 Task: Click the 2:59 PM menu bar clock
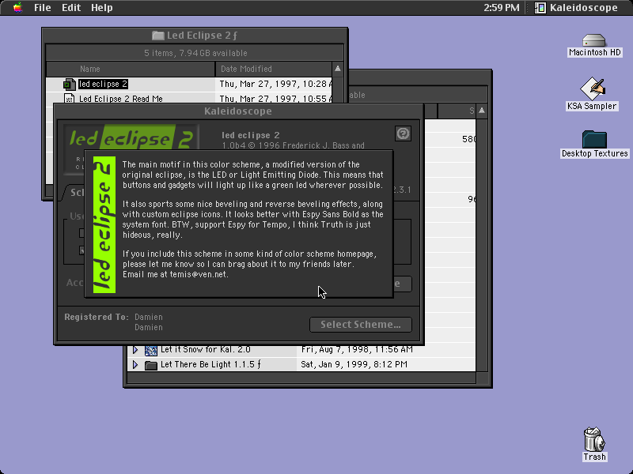point(502,8)
